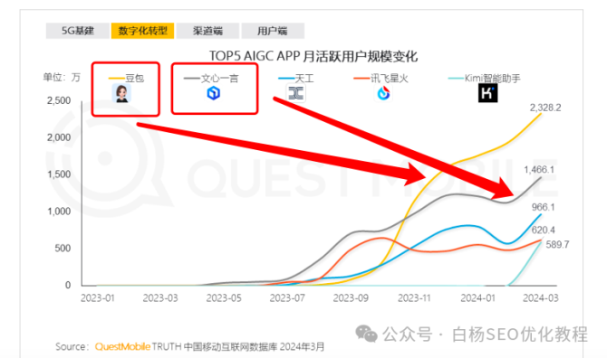Click the 1,466.1 data label
Screen dimensions: 607x358
tap(539, 170)
